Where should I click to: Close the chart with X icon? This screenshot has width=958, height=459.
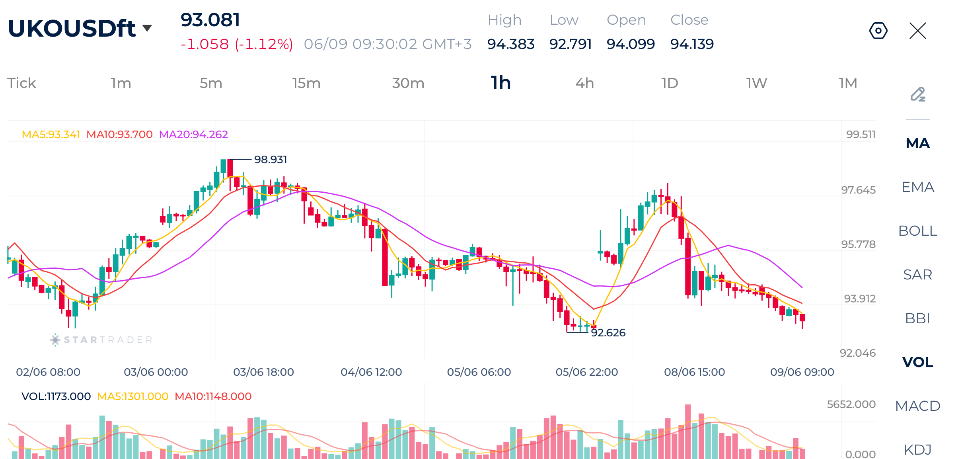[x=918, y=31]
